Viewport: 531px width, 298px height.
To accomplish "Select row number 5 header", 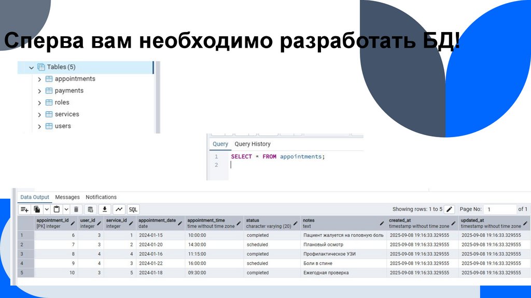I will coord(26,273).
